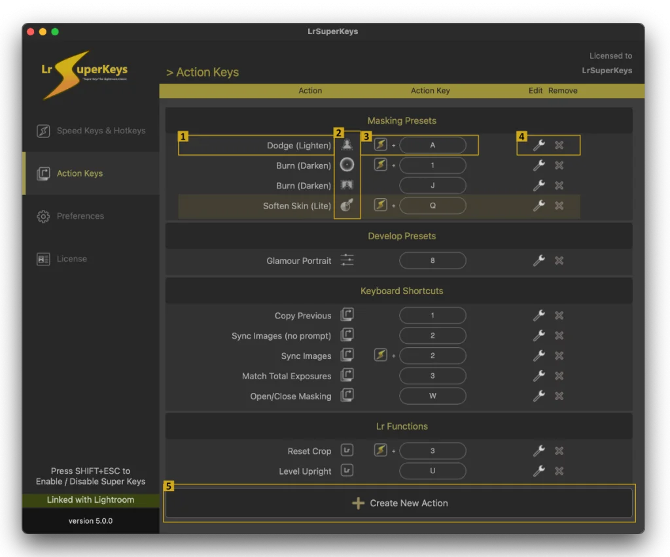Click the key field 8 for Glamour Portrait
The image size is (670, 557).
point(432,260)
